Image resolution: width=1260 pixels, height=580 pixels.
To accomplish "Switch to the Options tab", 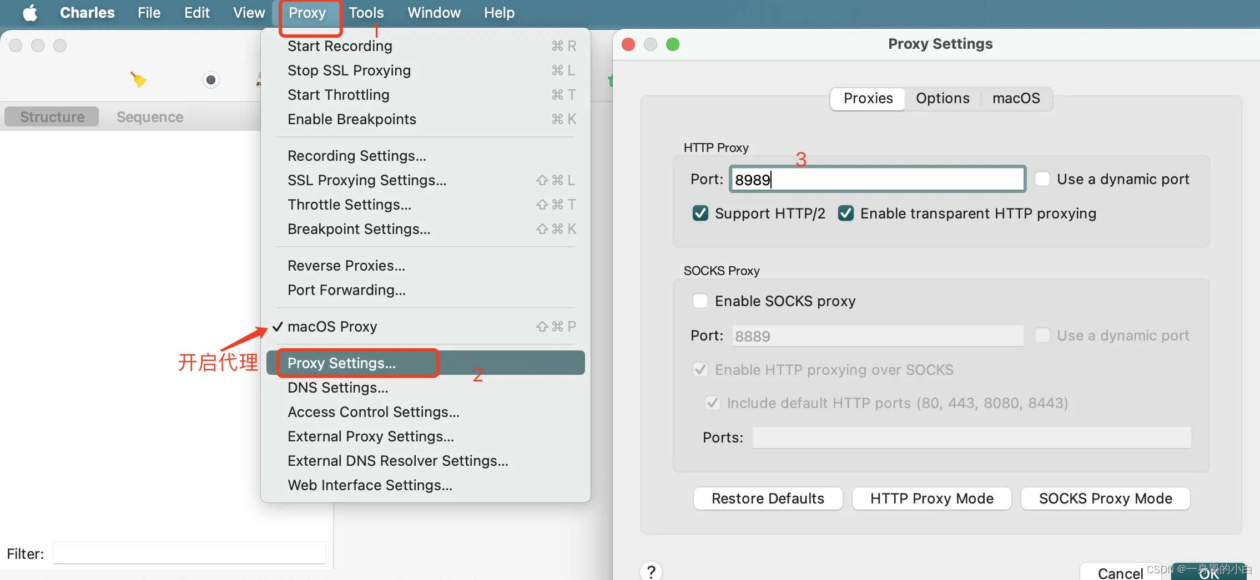I will point(943,99).
